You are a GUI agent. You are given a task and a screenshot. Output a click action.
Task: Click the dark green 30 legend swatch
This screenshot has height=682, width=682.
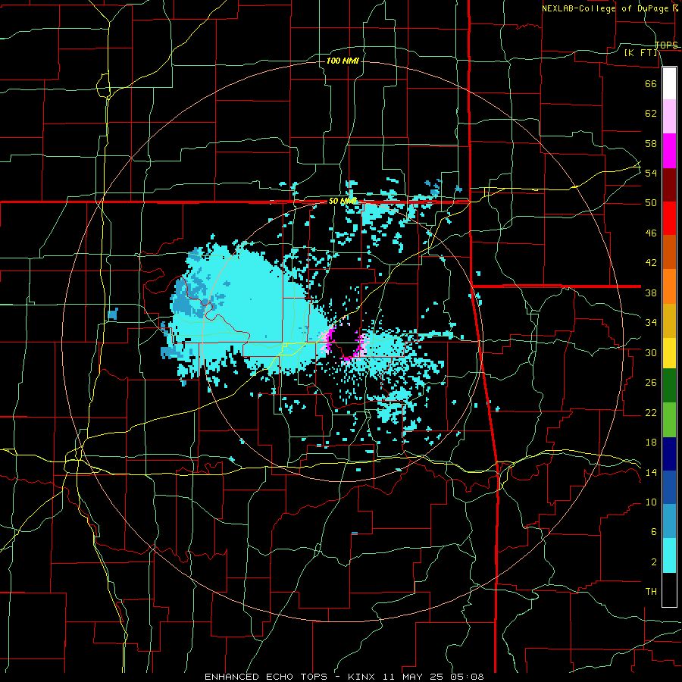669,386
